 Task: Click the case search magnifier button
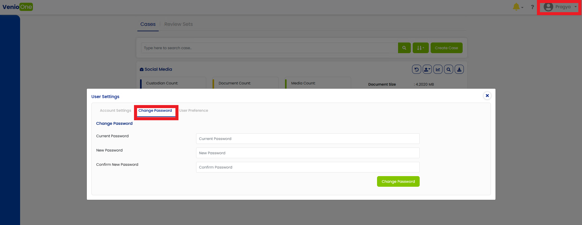click(404, 48)
